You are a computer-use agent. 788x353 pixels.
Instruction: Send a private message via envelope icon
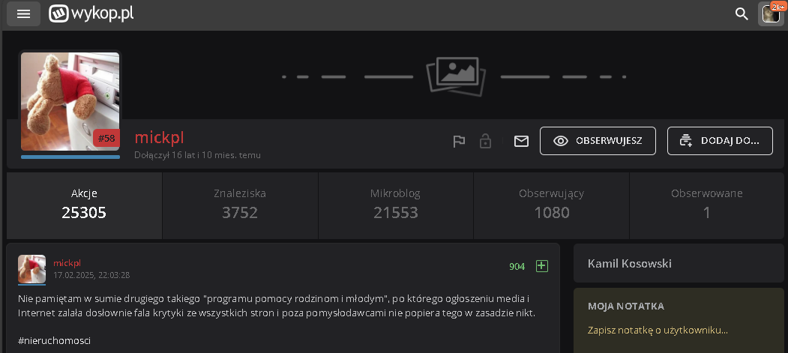[521, 141]
